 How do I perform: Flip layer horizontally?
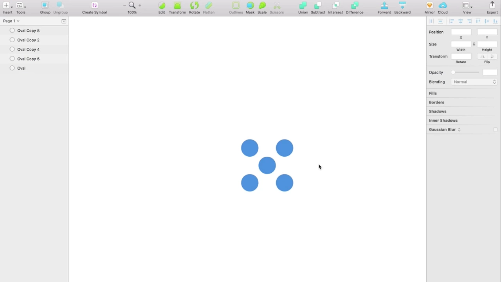pos(482,56)
